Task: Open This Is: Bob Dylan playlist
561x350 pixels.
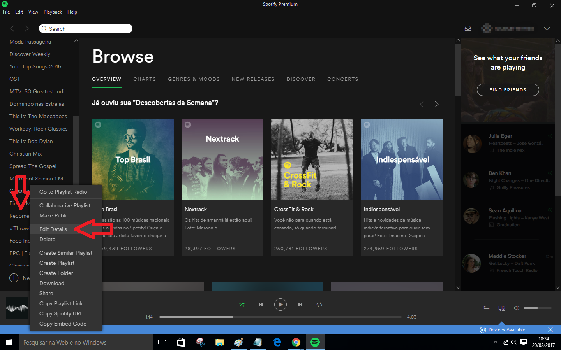Action: [31, 141]
